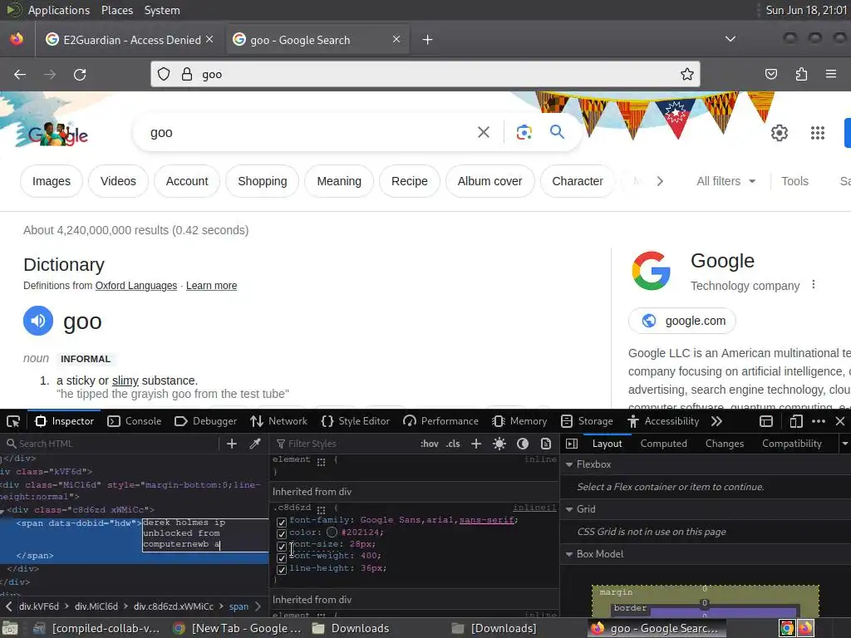The width and height of the screenshot is (851, 638).
Task: Uncheck the color declaration checkbox
Action: pos(281,534)
